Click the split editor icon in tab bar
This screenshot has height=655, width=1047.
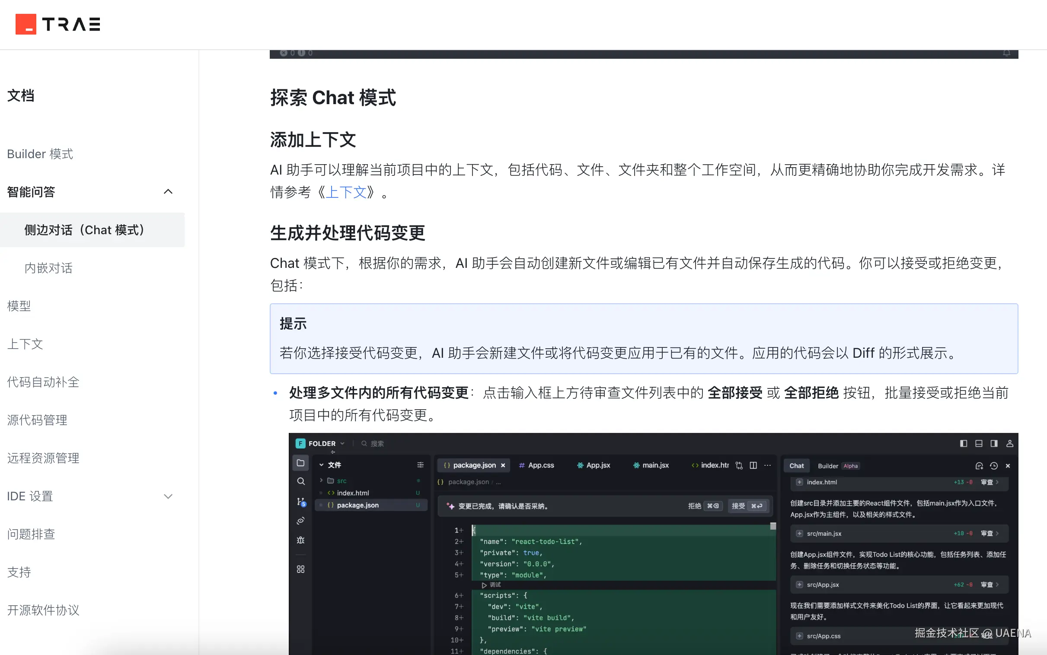pyautogui.click(x=753, y=465)
